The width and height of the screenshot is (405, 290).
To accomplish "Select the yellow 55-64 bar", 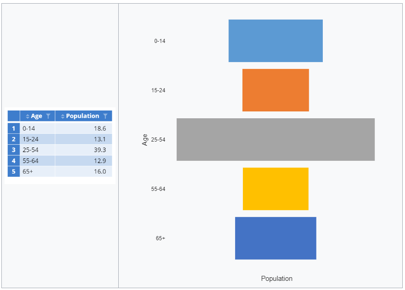I will [x=275, y=189].
